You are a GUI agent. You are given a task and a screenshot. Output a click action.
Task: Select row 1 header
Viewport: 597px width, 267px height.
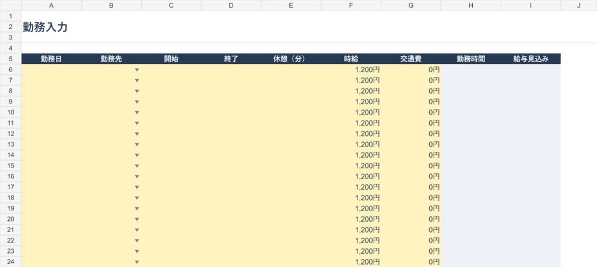(x=10, y=16)
